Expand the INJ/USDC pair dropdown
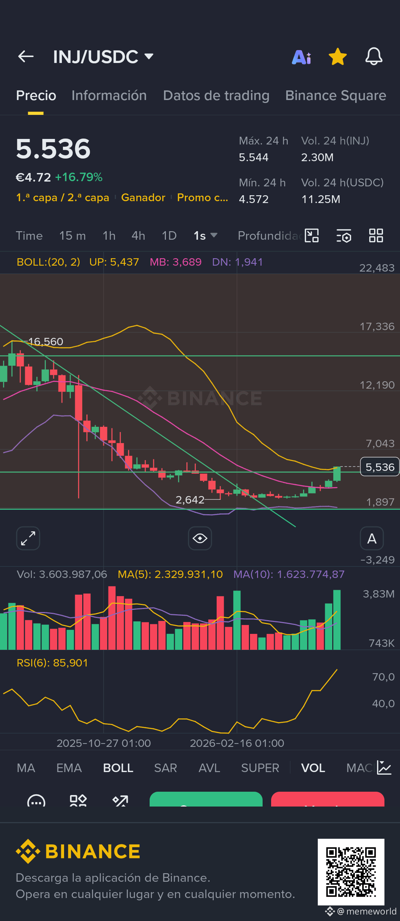The height and width of the screenshot is (921, 400). pos(149,56)
